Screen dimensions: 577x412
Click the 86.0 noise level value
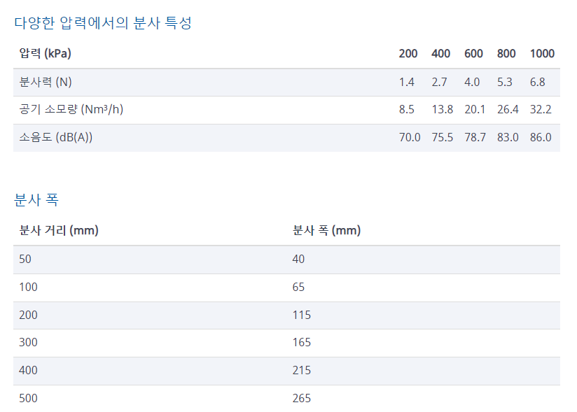[541, 138]
